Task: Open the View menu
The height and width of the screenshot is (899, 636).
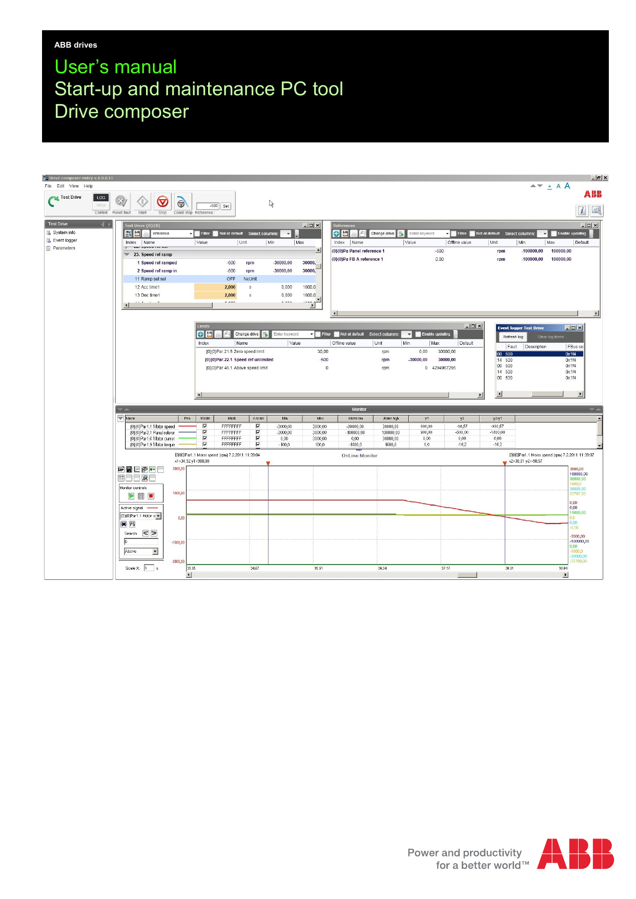Action: click(74, 186)
